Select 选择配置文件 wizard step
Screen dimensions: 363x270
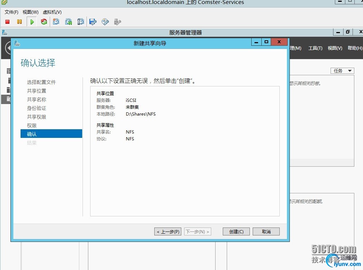coord(41,82)
